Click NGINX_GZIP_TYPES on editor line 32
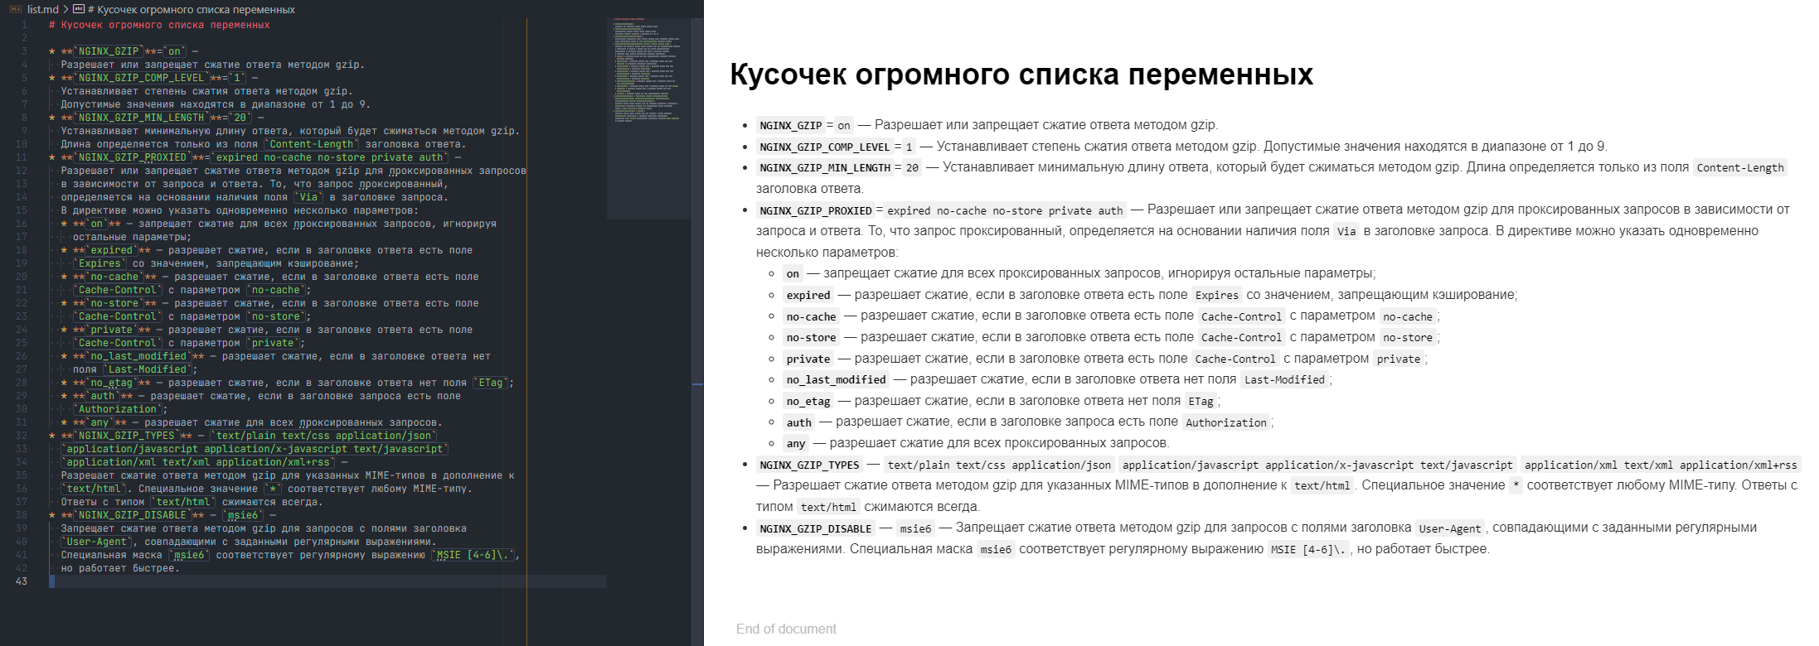This screenshot has height=646, width=1819. click(127, 436)
